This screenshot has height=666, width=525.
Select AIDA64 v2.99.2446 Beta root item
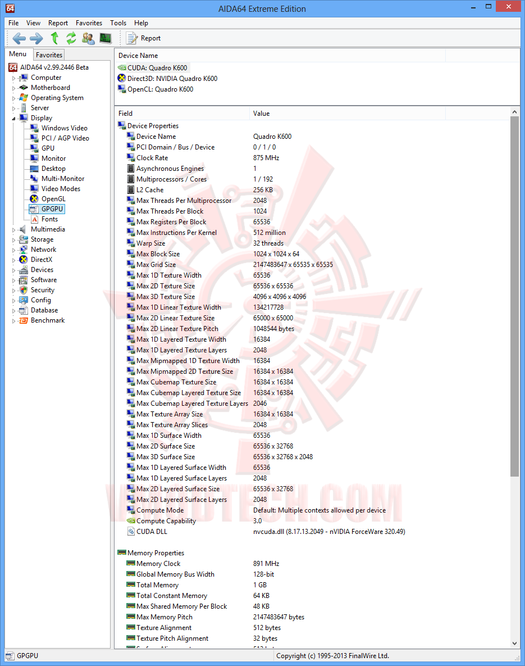click(54, 67)
